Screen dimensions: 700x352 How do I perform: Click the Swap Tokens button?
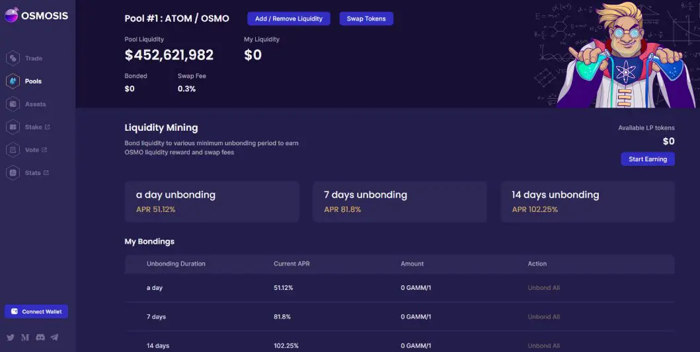coord(366,18)
